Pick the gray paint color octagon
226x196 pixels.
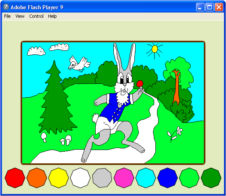coord(102,178)
